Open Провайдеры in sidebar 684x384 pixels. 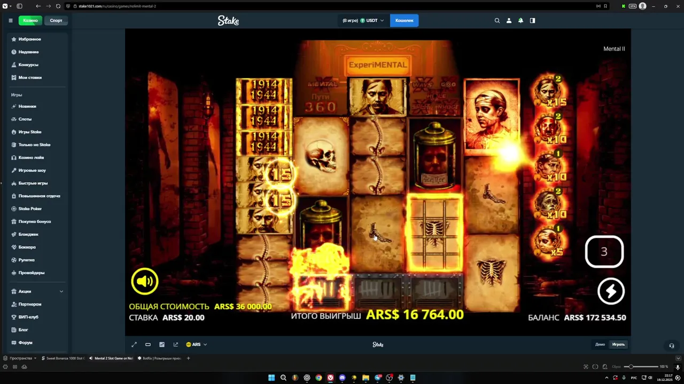(37, 273)
